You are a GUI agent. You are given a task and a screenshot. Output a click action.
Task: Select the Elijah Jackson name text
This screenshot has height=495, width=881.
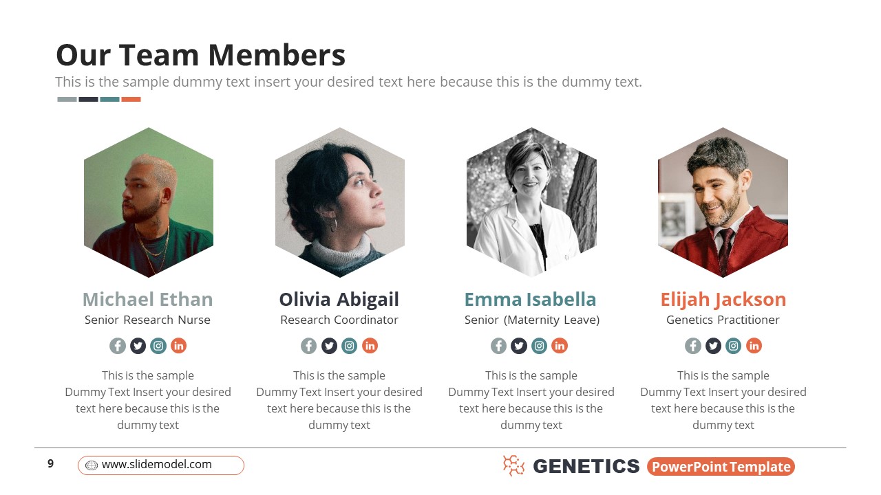723,300
